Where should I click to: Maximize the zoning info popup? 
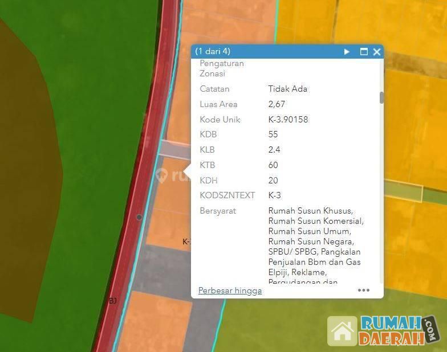[x=364, y=52]
